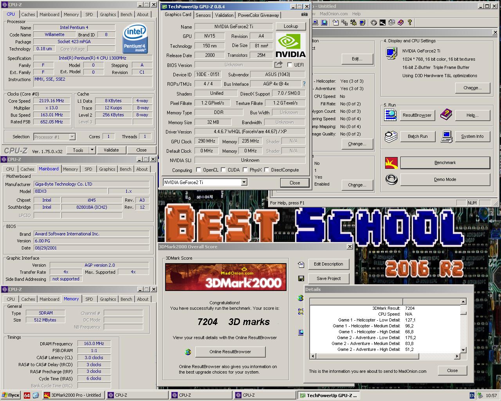Image resolution: width=501 pixels, height=401 pixels.
Task: Switch to Sensors tab in GPU-Z
Action: click(x=203, y=15)
